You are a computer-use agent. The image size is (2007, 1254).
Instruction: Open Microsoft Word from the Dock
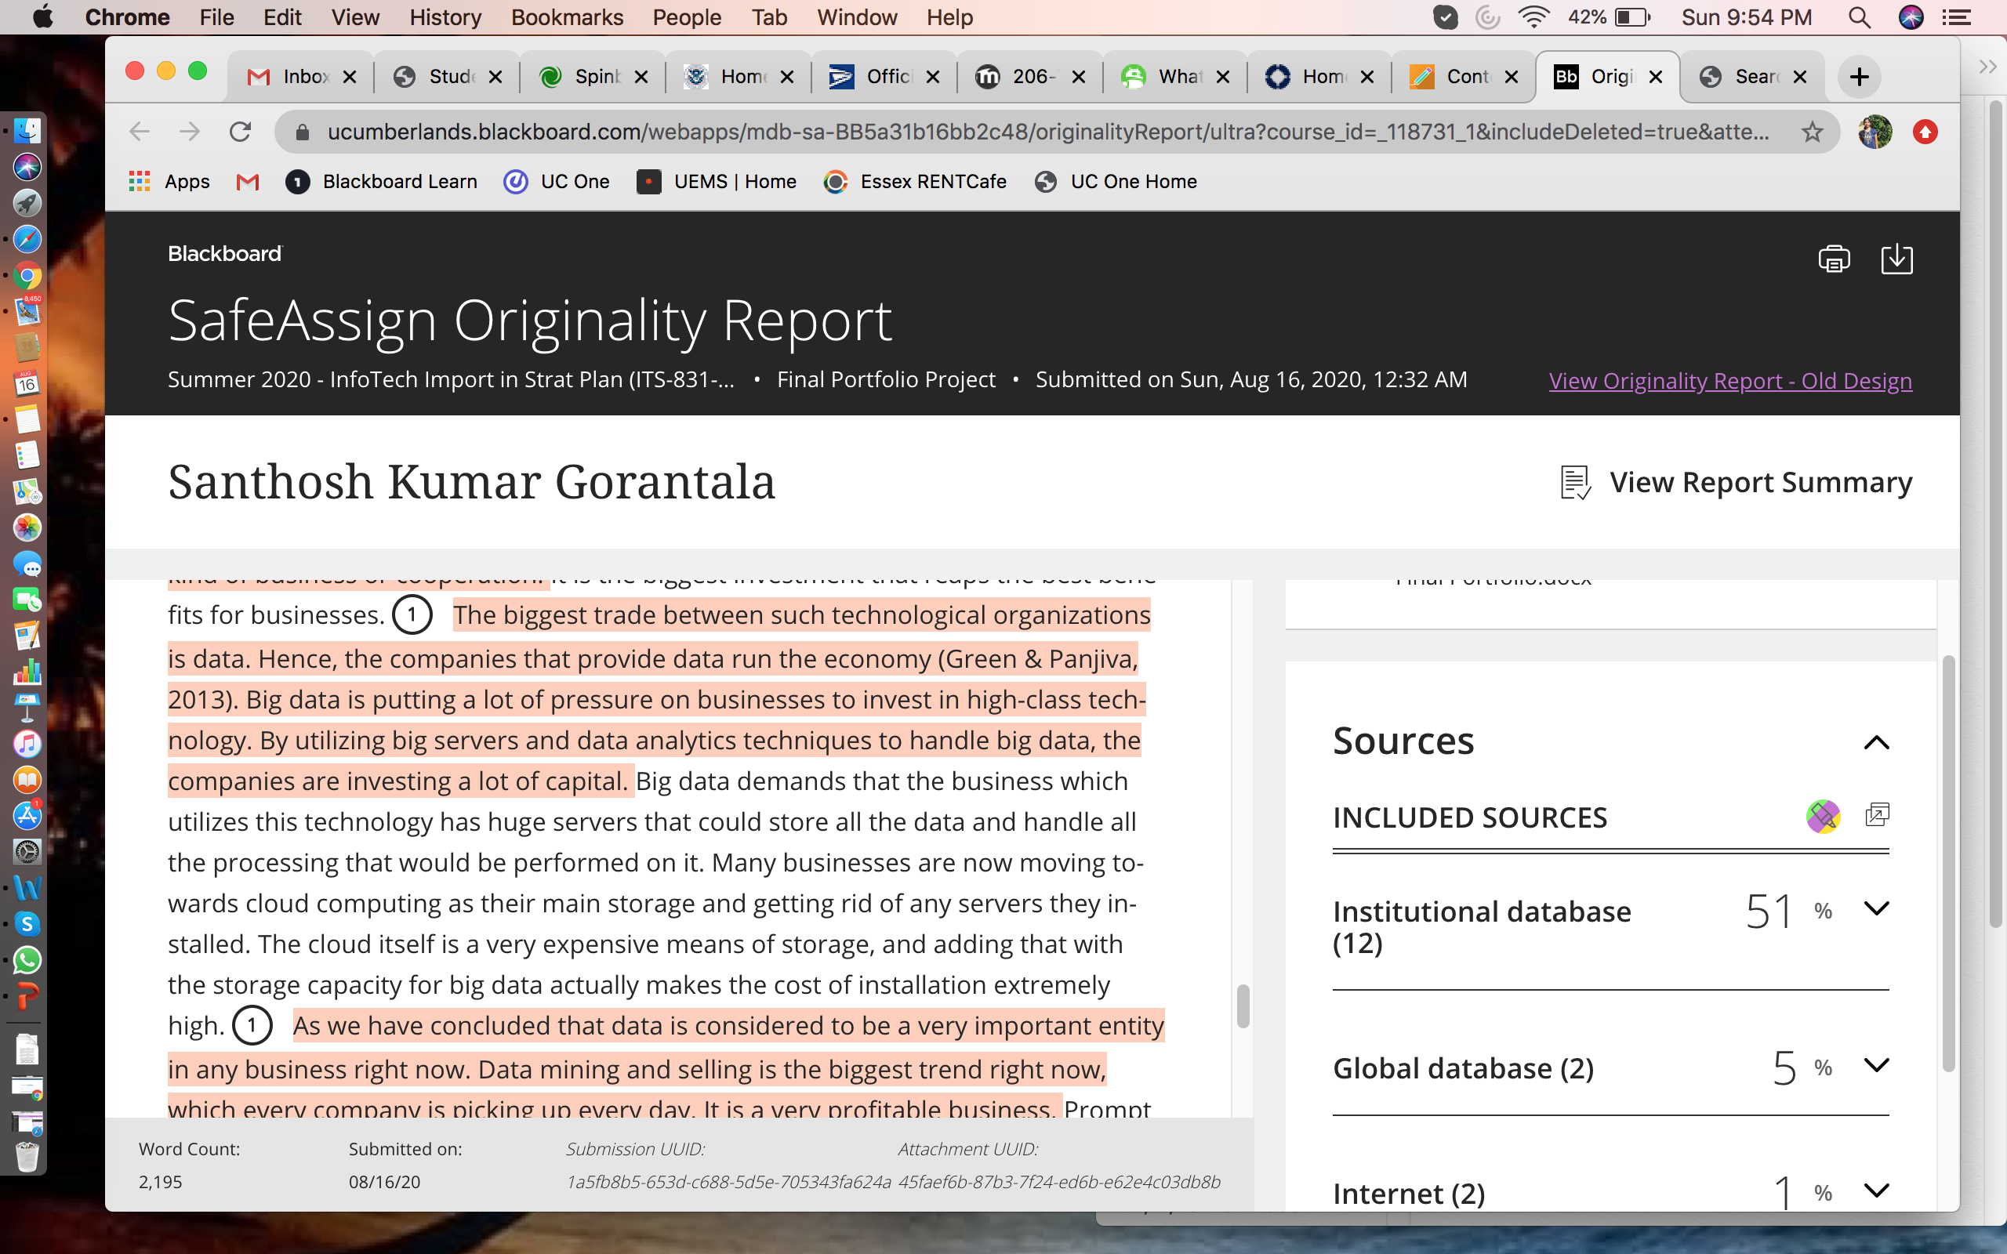(x=27, y=888)
